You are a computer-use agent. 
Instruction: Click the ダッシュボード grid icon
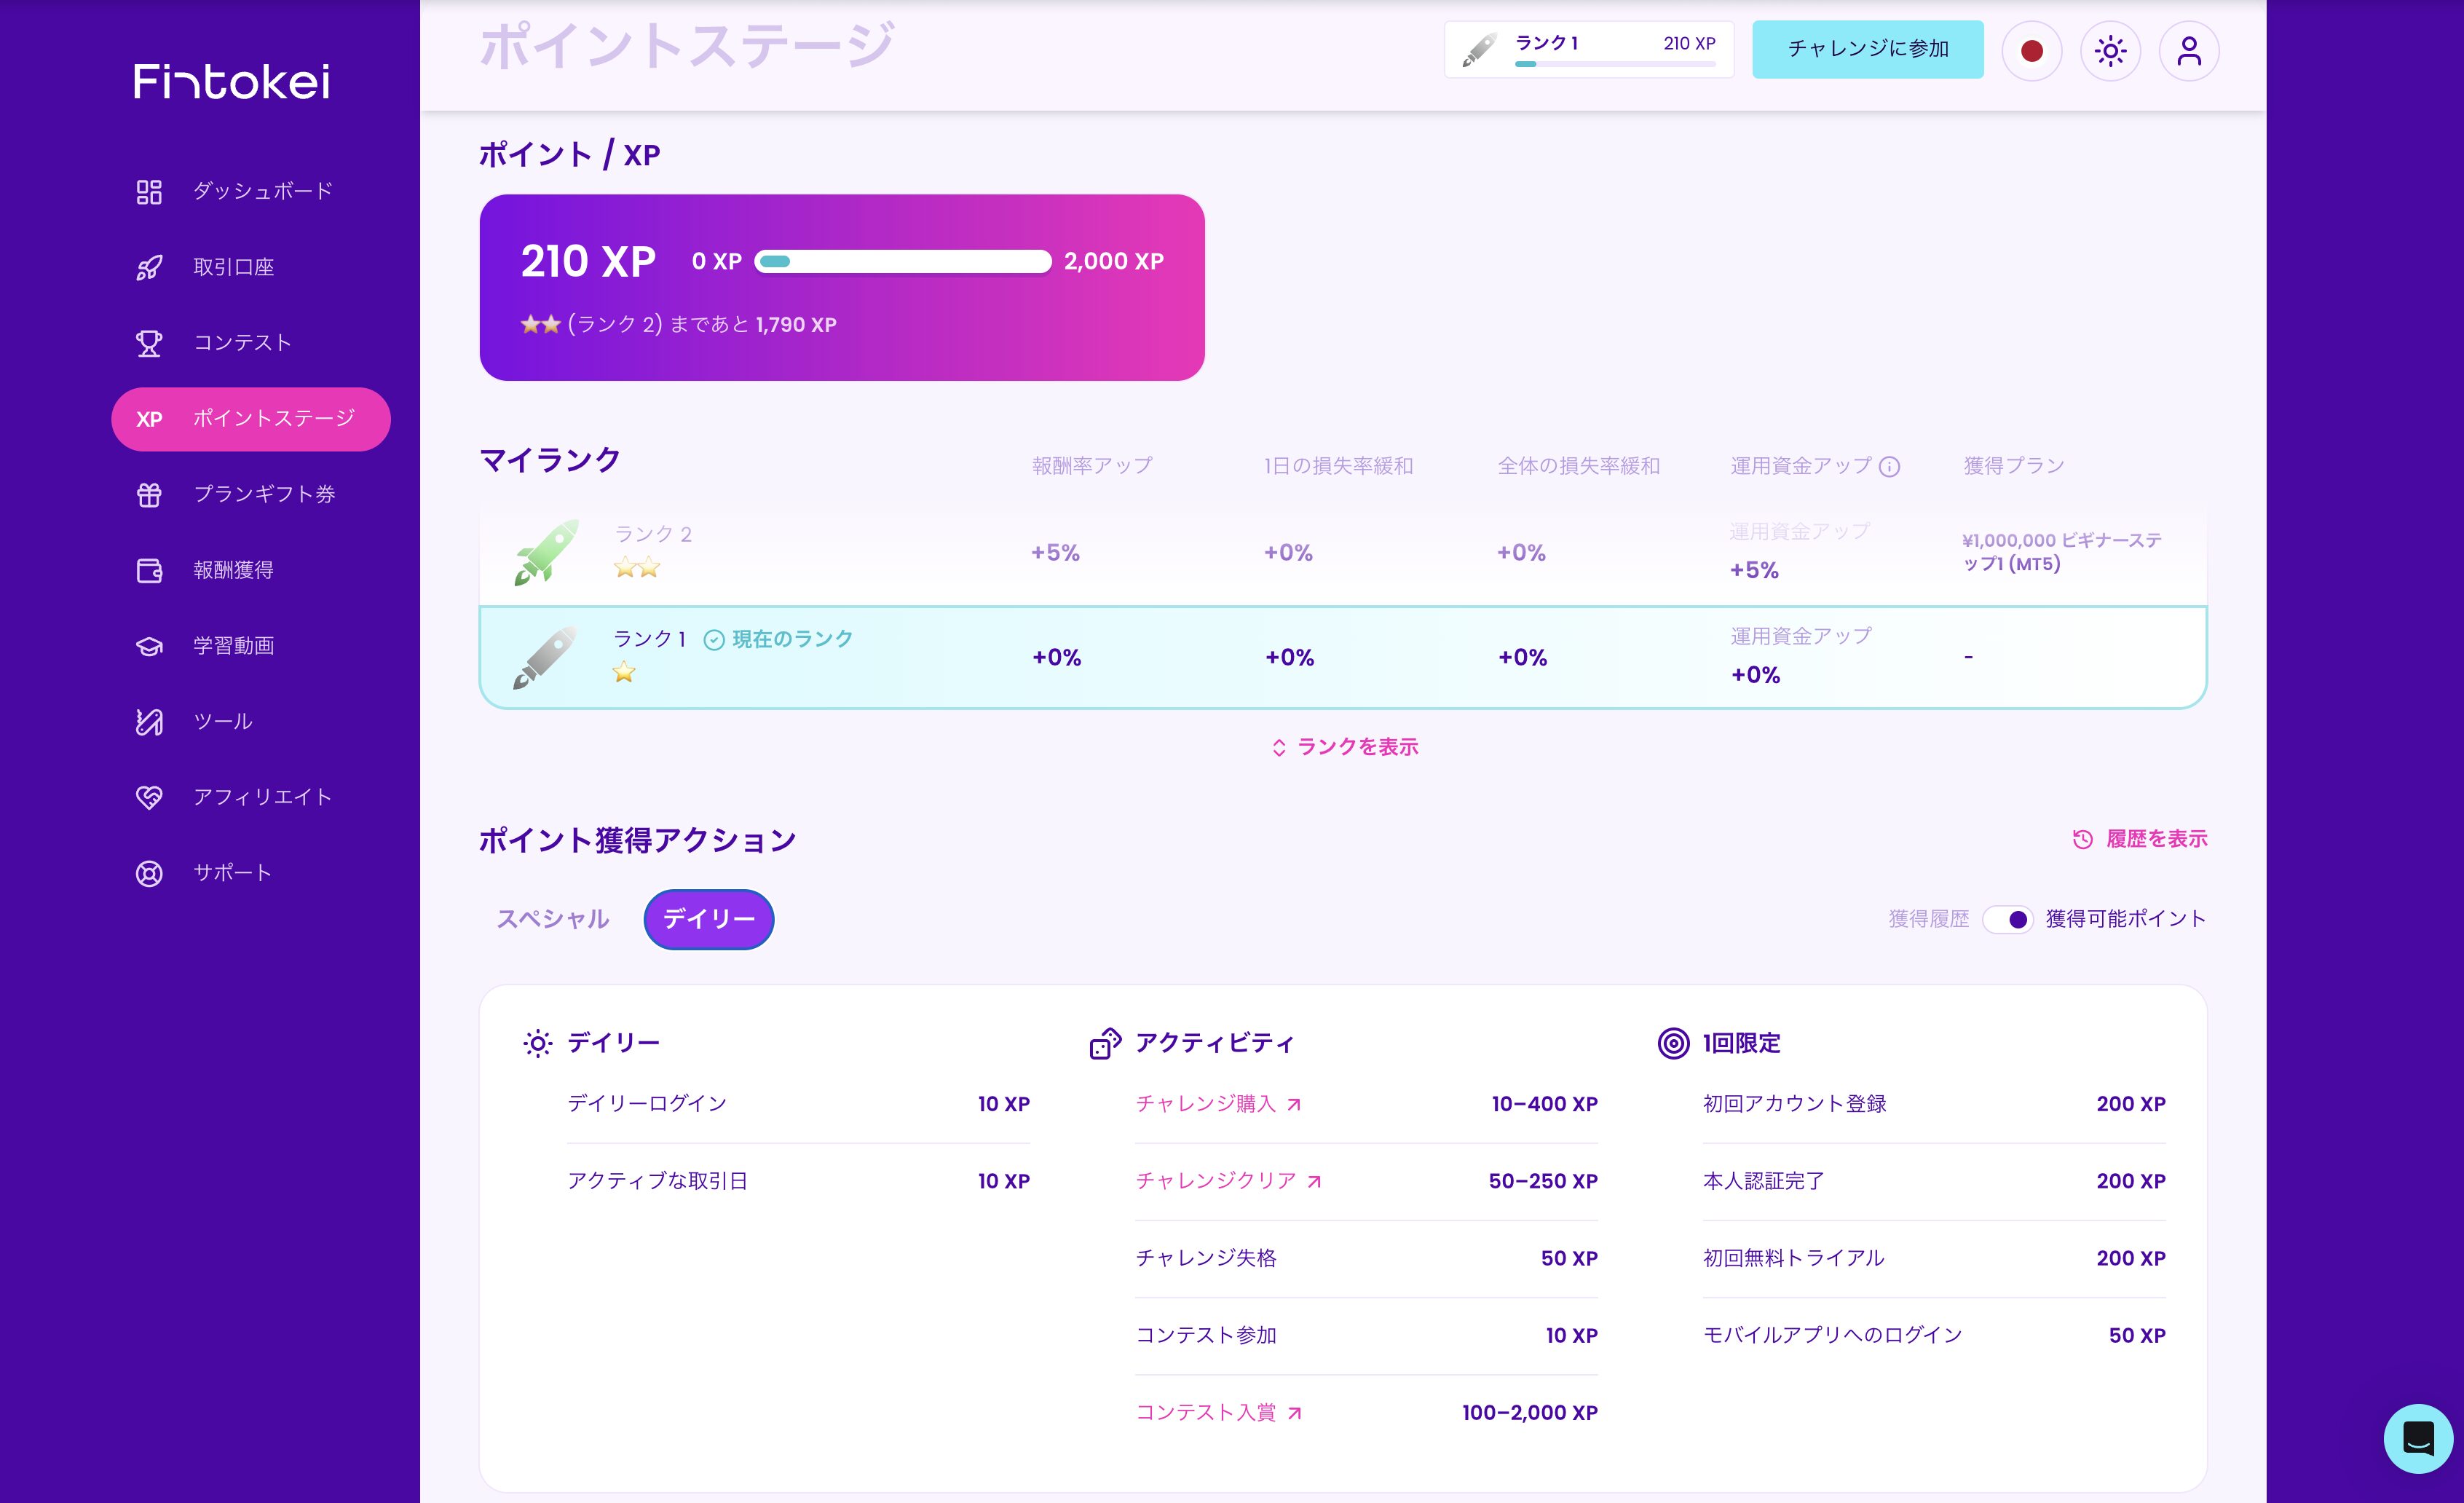tap(149, 192)
